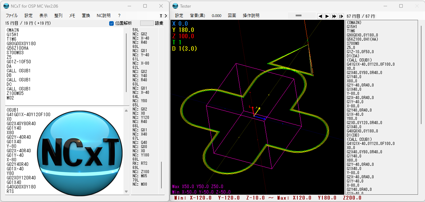Click scroll-down arrow of OSUB1 subprogram pane
425x202 pixels.
(x=127, y=192)
